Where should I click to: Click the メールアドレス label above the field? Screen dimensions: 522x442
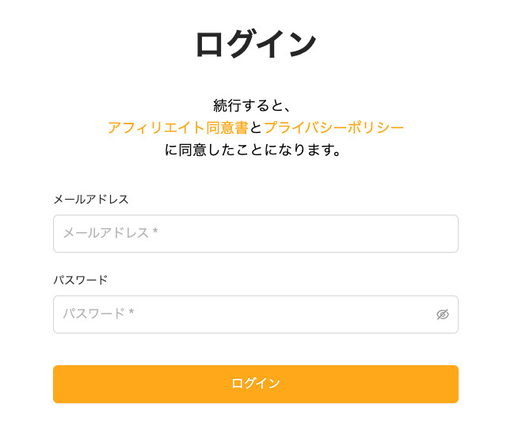pyautogui.click(x=91, y=200)
